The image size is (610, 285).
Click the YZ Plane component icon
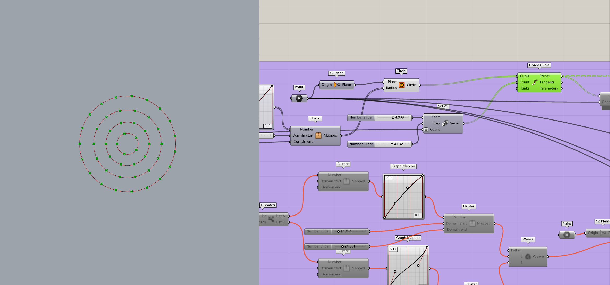coord(337,85)
